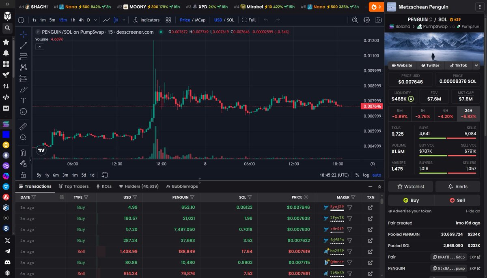The height and width of the screenshot is (278, 487).
Task: Toggle lock all drawings padlock tool
Action: (x=24, y=175)
